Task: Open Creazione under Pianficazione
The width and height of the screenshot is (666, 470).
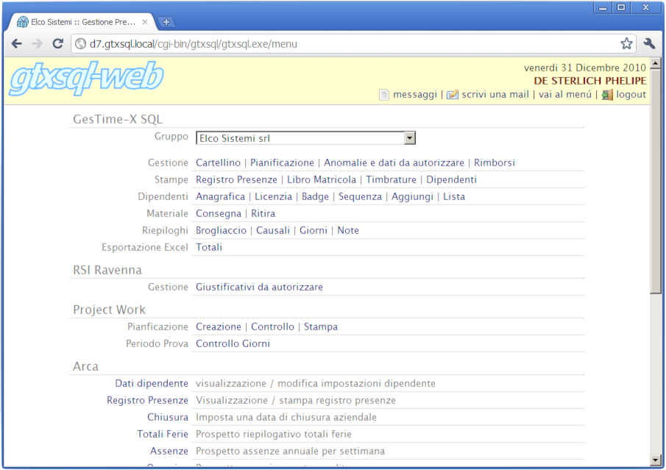Action: [x=219, y=327]
